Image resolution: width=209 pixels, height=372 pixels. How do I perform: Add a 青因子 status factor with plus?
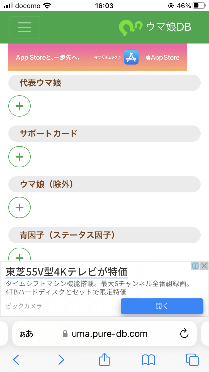point(20,254)
